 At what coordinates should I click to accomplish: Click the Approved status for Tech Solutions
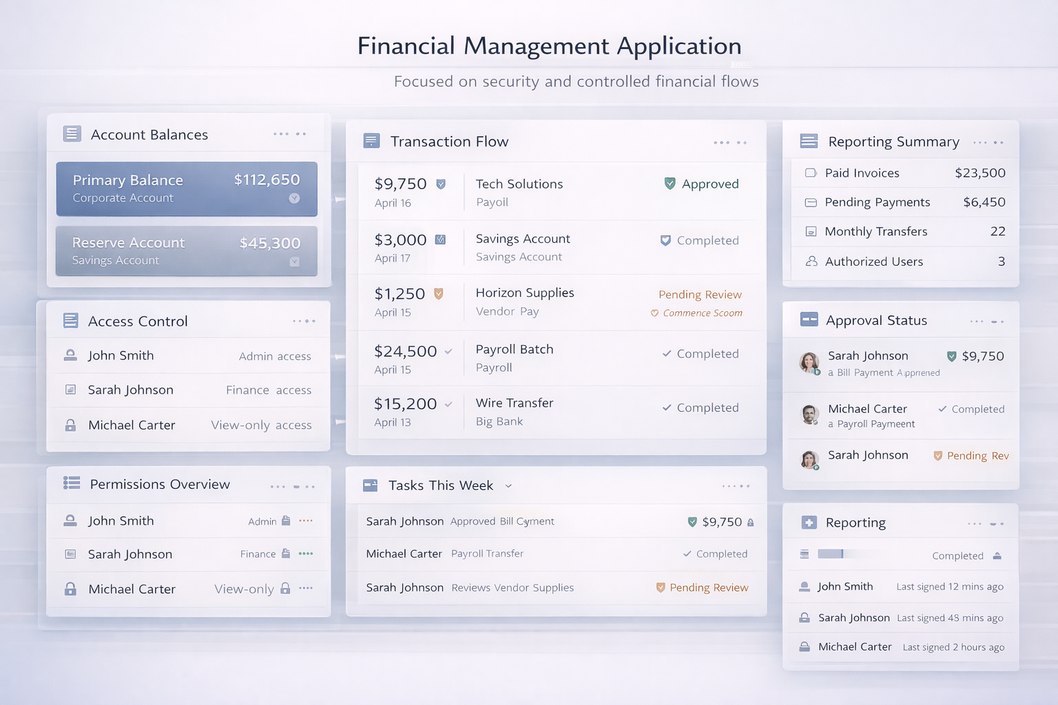[x=709, y=184]
